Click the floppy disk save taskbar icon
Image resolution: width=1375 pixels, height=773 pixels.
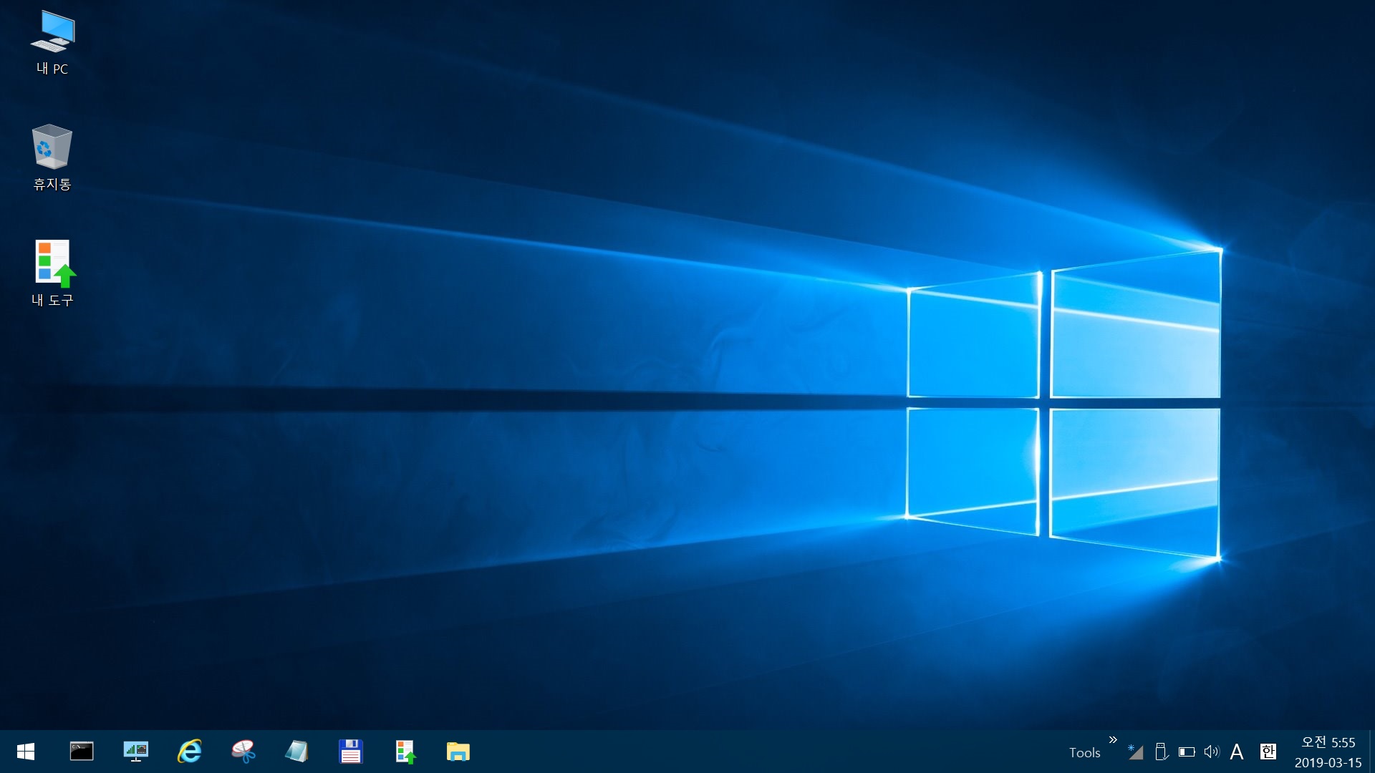pos(351,752)
